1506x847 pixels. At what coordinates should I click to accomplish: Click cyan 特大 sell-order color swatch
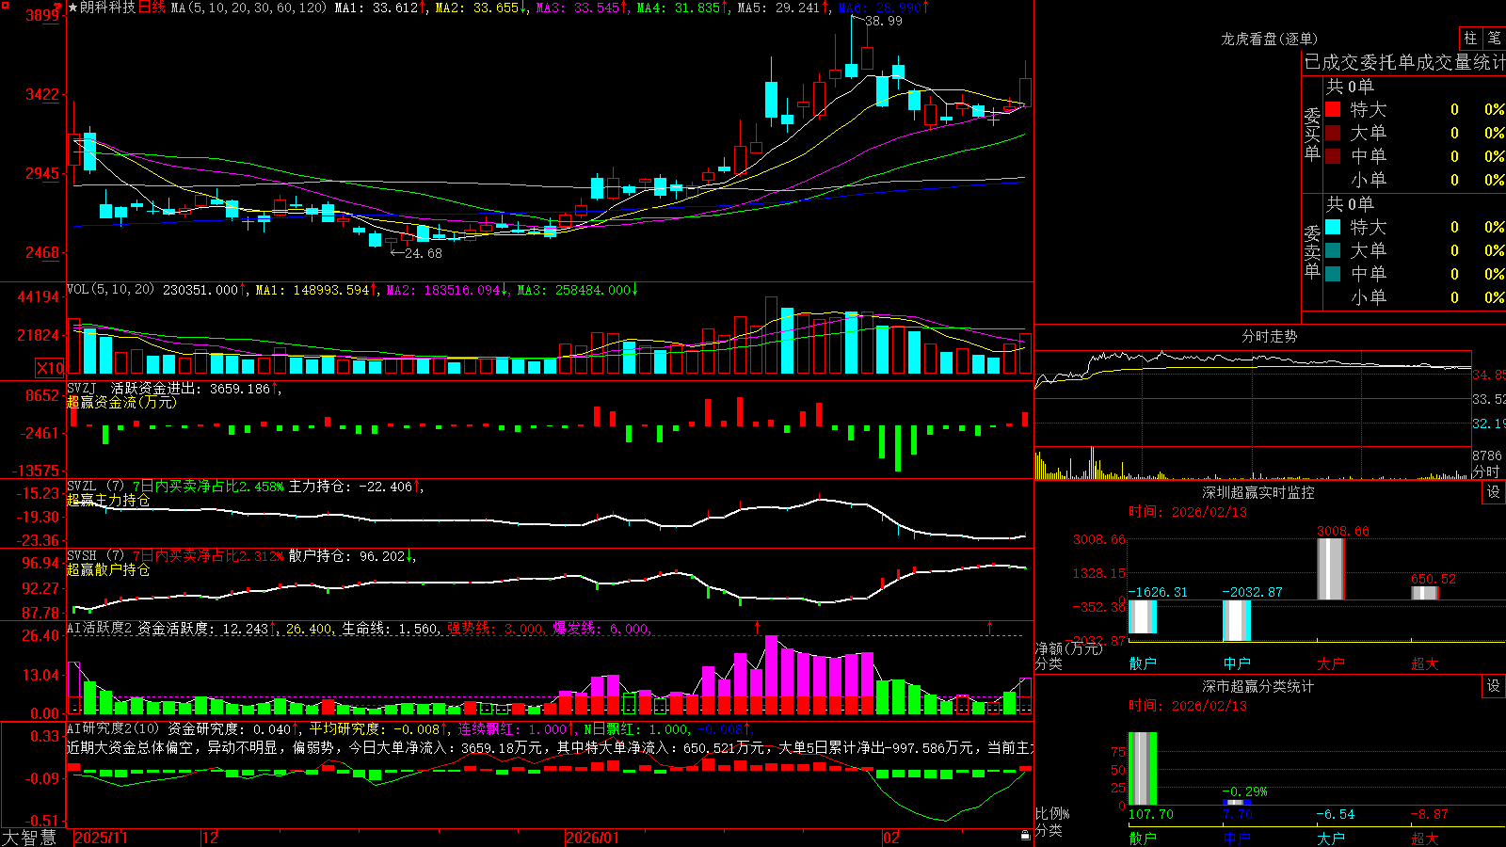pyautogui.click(x=1333, y=227)
